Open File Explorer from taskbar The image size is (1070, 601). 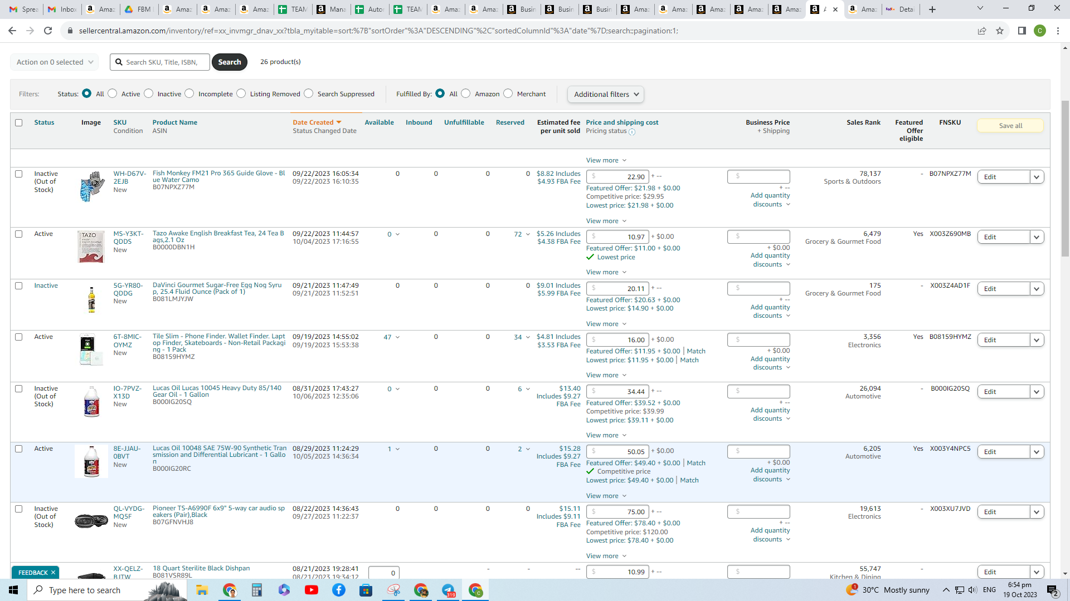[x=202, y=590]
